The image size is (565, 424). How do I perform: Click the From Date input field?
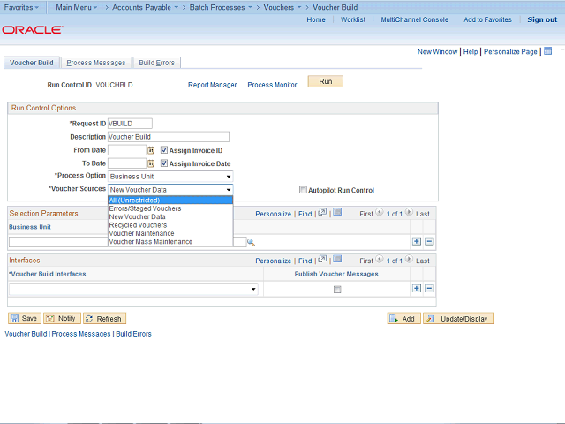point(127,150)
